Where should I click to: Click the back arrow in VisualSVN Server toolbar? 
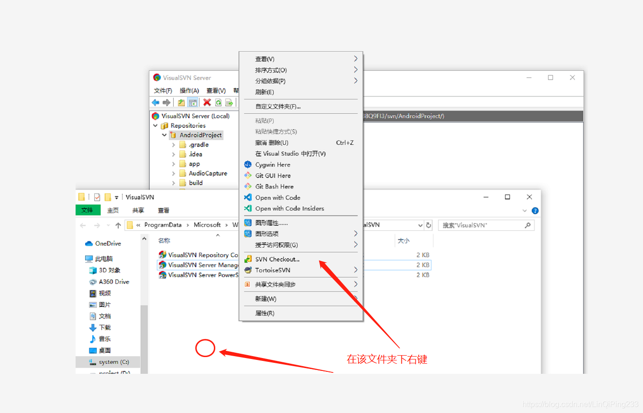155,102
